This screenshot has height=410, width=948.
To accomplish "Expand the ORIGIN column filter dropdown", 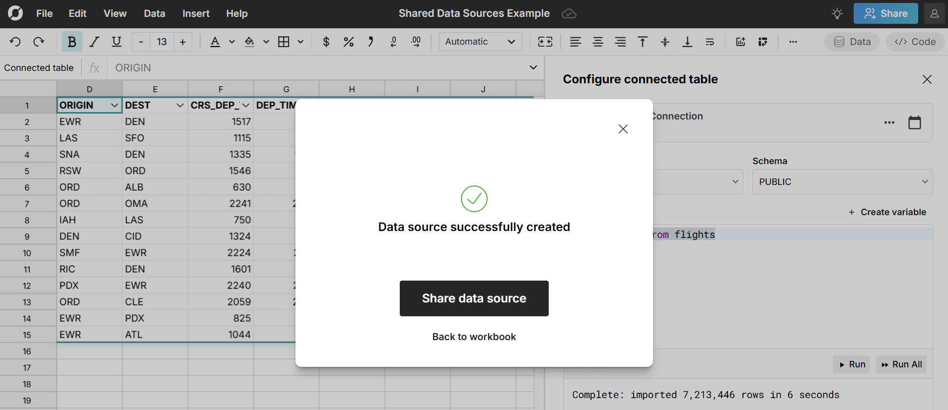I will [114, 105].
